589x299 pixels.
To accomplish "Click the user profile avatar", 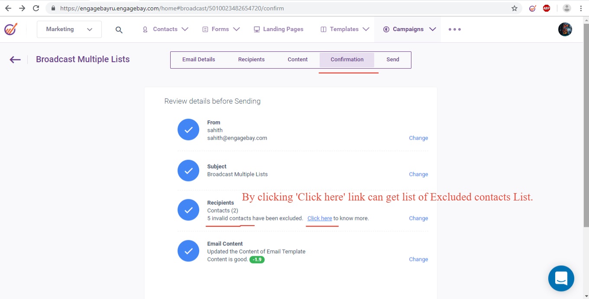I will 565,29.
